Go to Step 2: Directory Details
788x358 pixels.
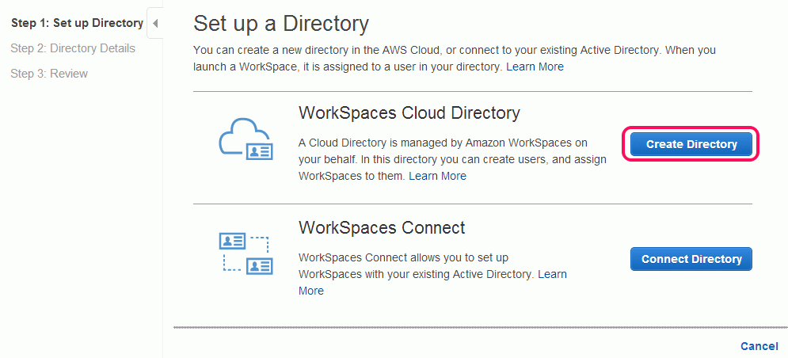tap(73, 48)
